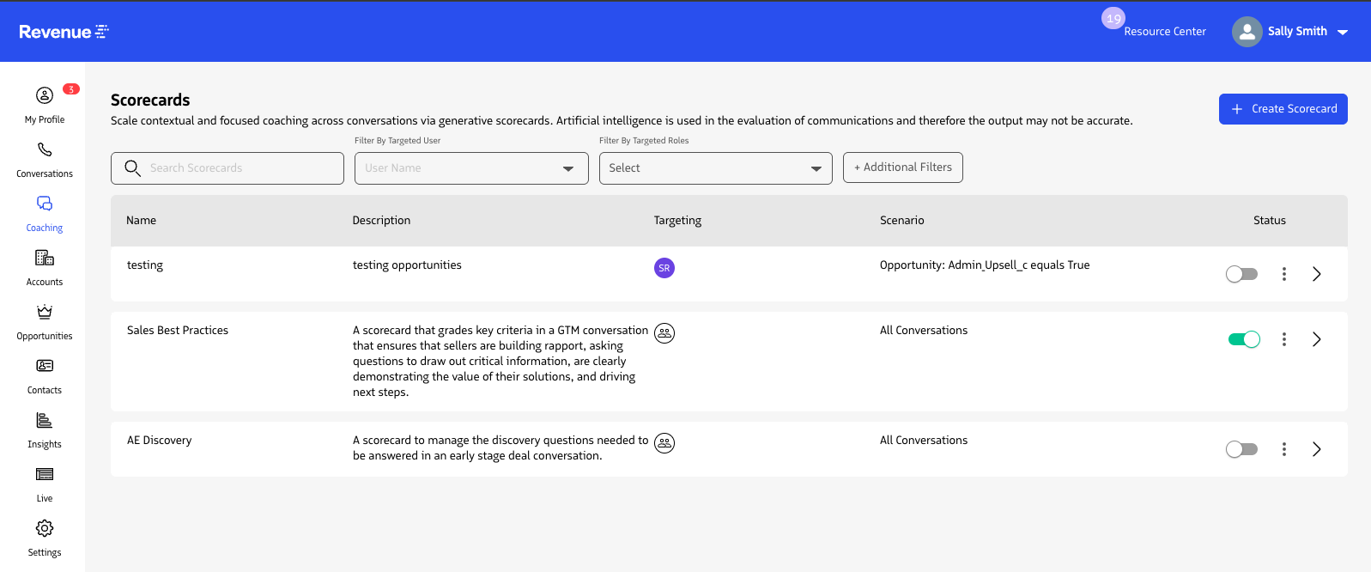Open the Opportunities crown icon

pos(45,312)
